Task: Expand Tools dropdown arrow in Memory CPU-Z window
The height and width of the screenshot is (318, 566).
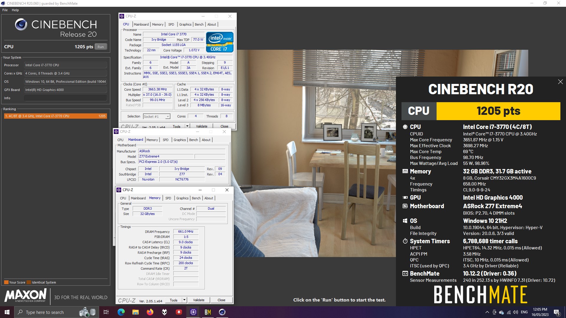Action: click(185, 300)
